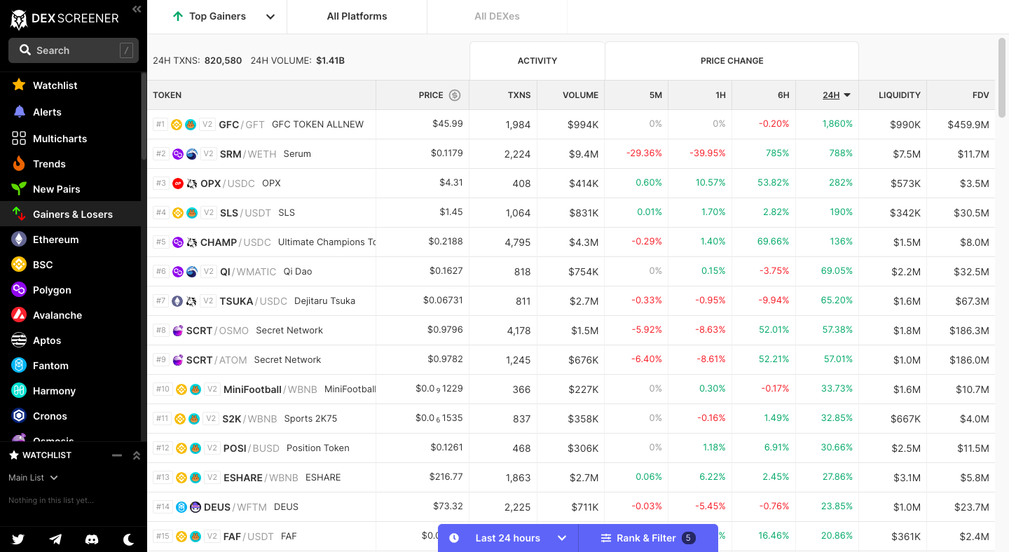Screen dimensions: 1009x552
Task: Toggle the dollar price currency icon
Action: point(455,95)
